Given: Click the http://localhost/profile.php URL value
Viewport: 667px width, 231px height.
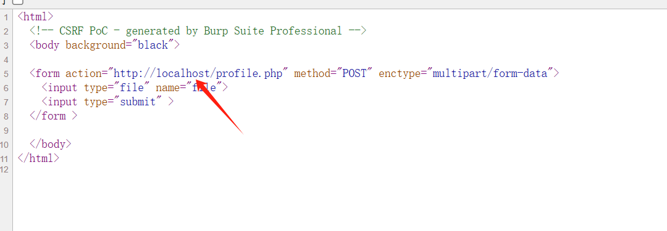Looking at the screenshot, I should 198,73.
